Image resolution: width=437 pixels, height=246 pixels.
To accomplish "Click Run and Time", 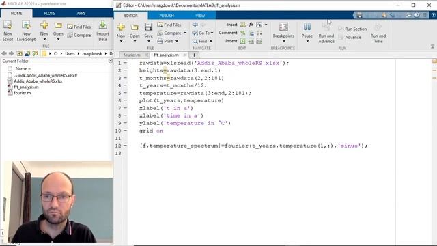I will point(378,33).
